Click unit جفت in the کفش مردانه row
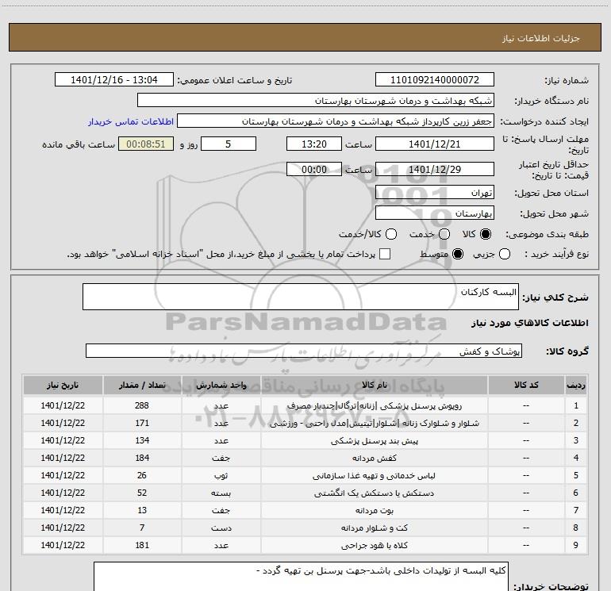This screenshot has width=611, height=591. pyautogui.click(x=221, y=459)
